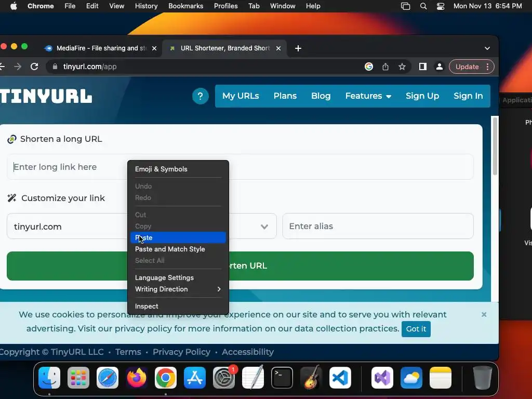Expand the tab search chevron
This screenshot has width=532, height=399.
pos(487,48)
